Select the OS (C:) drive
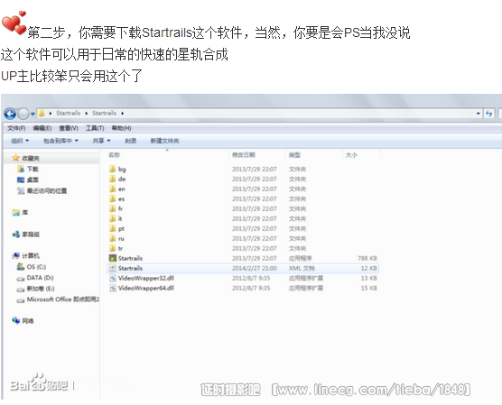 [x=36, y=267]
